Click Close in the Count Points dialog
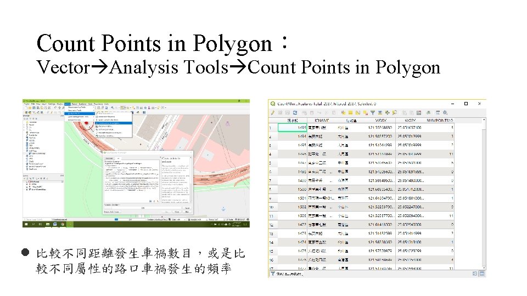This screenshot has height=296, width=527. coord(177,212)
